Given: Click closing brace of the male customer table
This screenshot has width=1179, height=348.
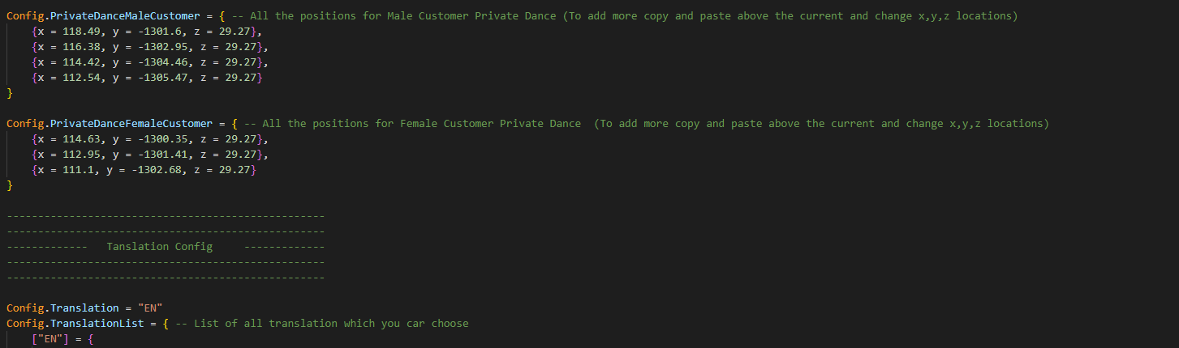Looking at the screenshot, I should click(x=10, y=93).
